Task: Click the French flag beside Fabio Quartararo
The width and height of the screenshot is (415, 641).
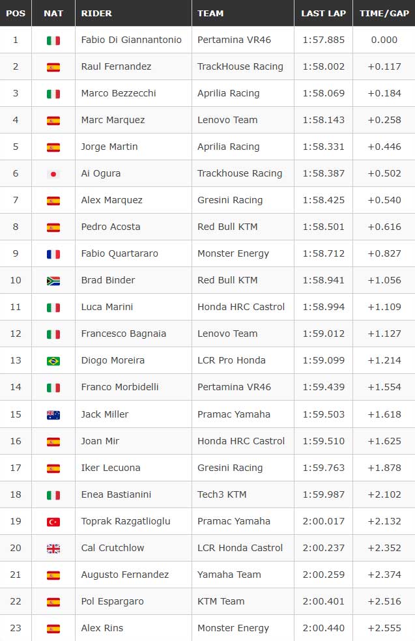Action: point(53,254)
